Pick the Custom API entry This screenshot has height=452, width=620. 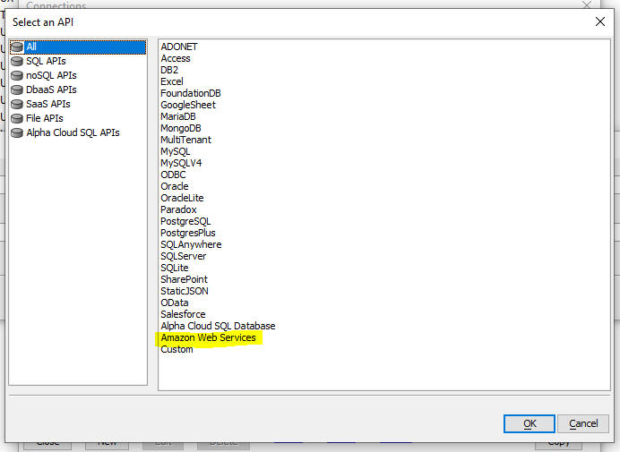[177, 350]
